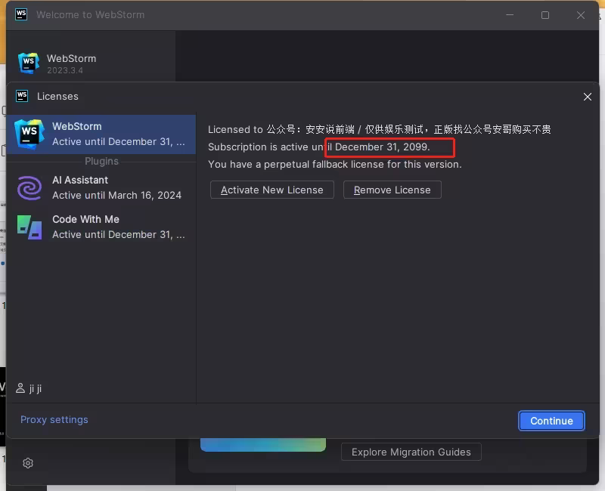Click the AI Assistant spiral icon
This screenshot has width=605, height=491.
pos(29,187)
